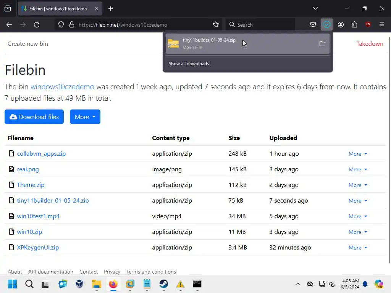Go forward with the browser forward arrow

[23, 25]
